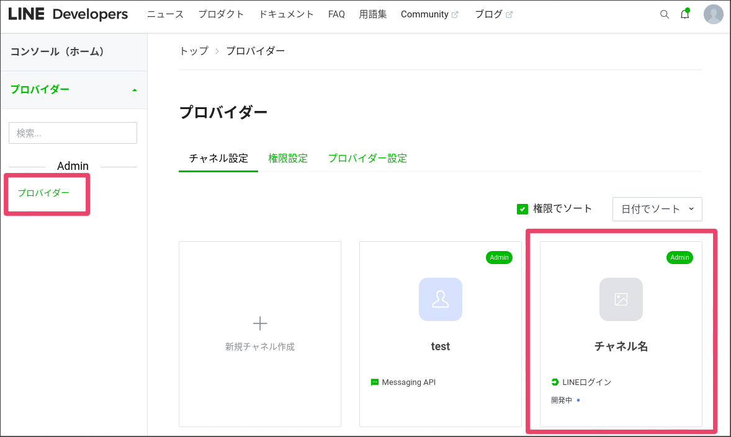Click the external link icon beside Community
The width and height of the screenshot is (731, 437).
coord(457,14)
